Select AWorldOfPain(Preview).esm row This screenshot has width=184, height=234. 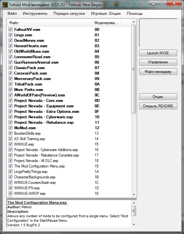click(69, 95)
